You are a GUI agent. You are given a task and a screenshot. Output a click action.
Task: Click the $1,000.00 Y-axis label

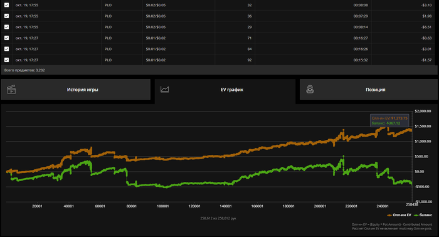tap(423, 141)
